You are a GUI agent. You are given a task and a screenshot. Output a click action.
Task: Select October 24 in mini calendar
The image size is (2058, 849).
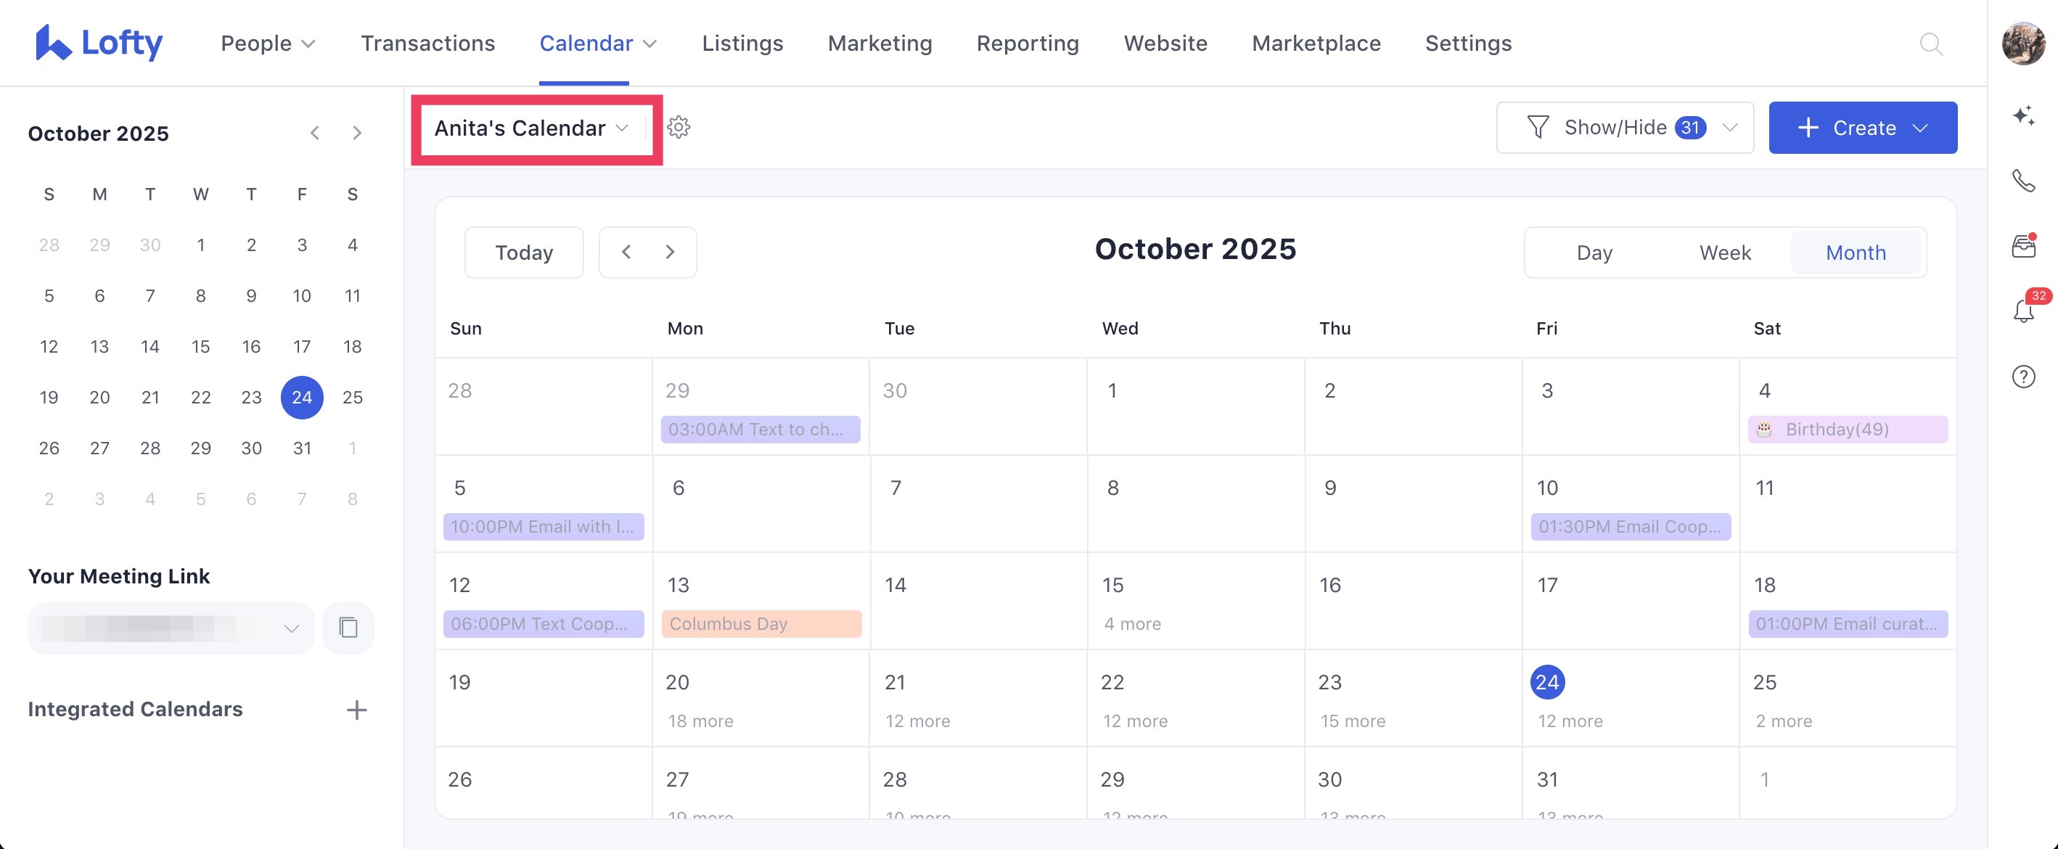302,397
